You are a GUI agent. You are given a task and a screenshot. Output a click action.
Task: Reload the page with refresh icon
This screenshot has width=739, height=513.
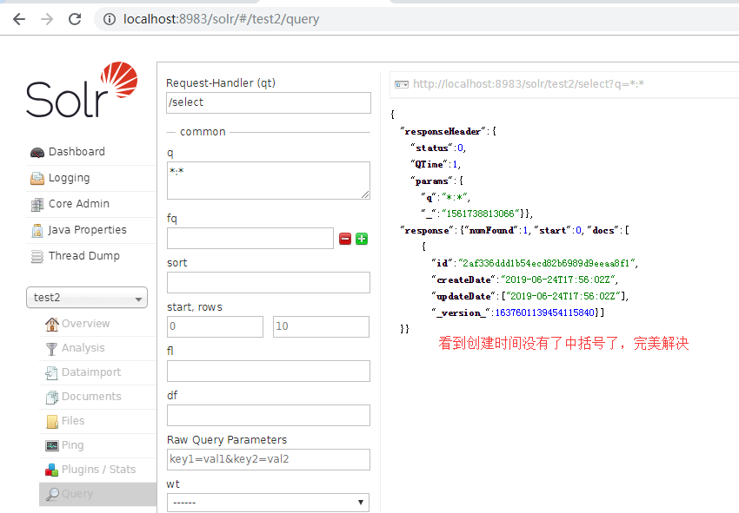click(x=75, y=19)
